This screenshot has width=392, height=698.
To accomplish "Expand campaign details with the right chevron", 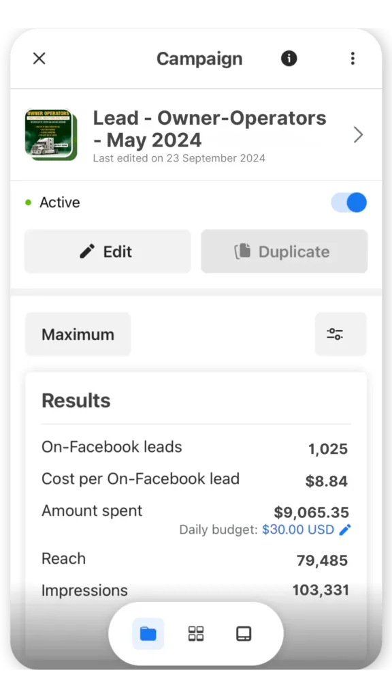I will click(x=358, y=134).
